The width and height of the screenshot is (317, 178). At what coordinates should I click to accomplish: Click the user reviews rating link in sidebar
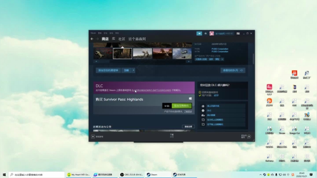(x=216, y=95)
